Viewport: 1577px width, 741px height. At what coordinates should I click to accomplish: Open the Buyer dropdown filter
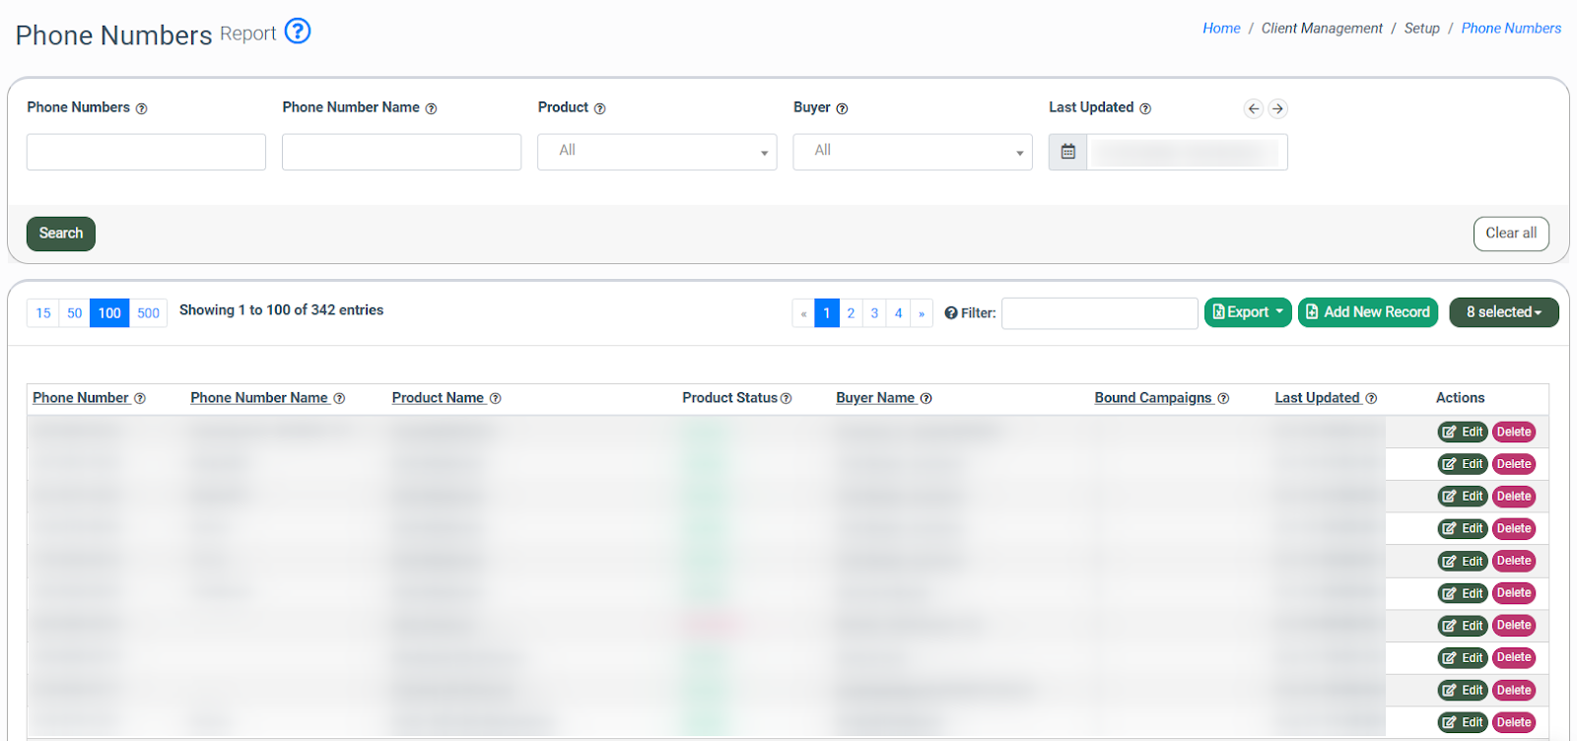[912, 152]
